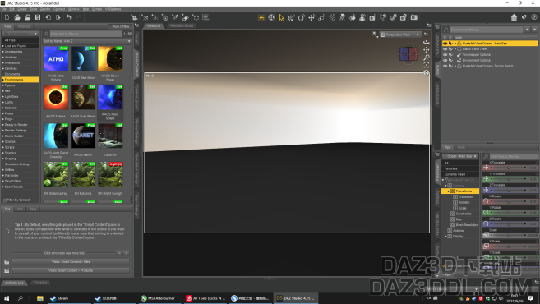Viewport: 540px width, 304px height.
Task: Open the Sort by Name A to Z dropdown
Action: tap(87, 41)
